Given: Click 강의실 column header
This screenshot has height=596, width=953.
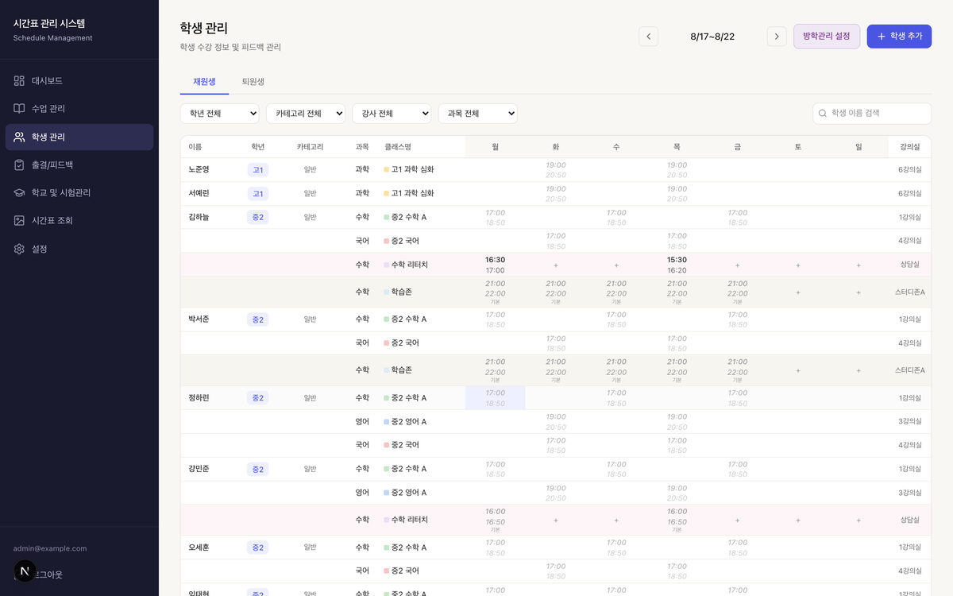Looking at the screenshot, I should (910, 147).
